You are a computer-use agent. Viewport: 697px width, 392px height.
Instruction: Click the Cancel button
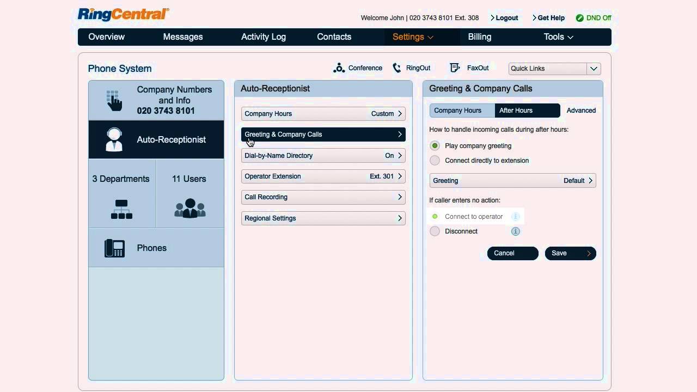pos(513,253)
